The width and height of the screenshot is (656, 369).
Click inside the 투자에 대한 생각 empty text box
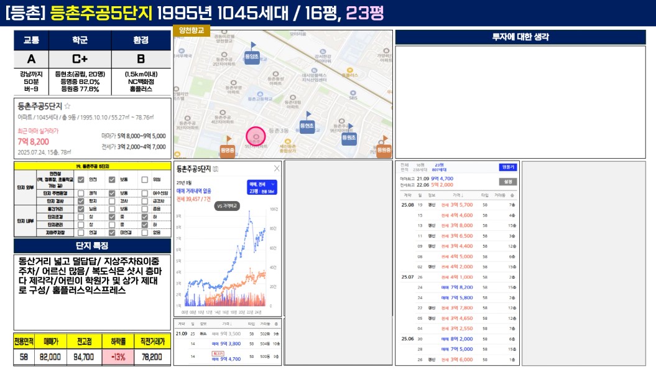[520, 102]
